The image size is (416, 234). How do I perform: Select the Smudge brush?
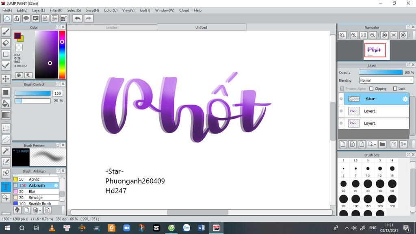coord(36,198)
